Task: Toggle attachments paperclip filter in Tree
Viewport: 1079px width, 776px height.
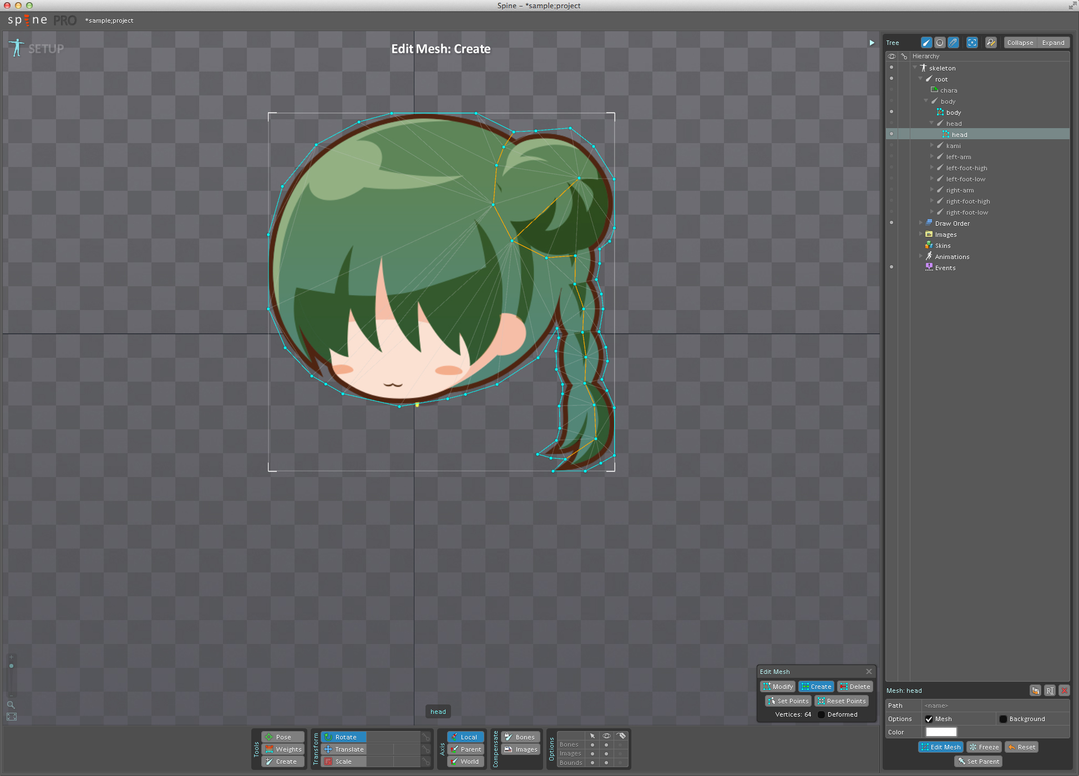Action: (953, 43)
